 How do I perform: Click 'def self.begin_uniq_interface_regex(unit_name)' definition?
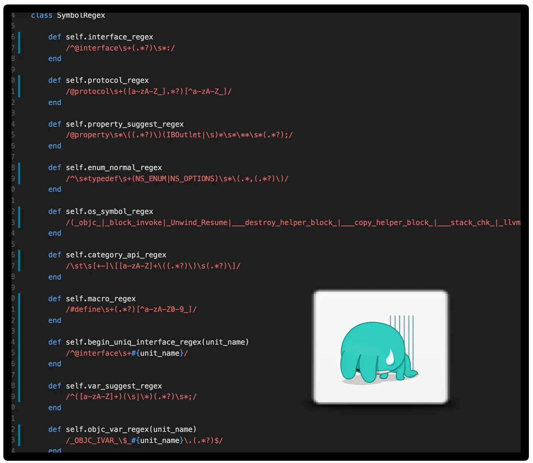click(x=149, y=342)
